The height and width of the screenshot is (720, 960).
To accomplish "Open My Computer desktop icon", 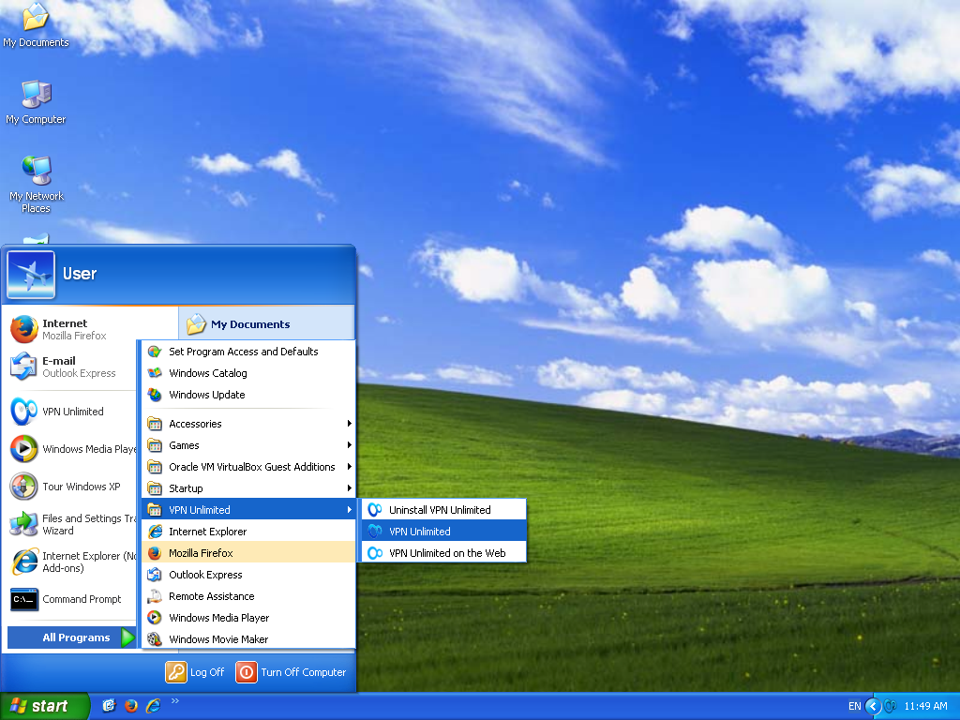I will pos(36,102).
